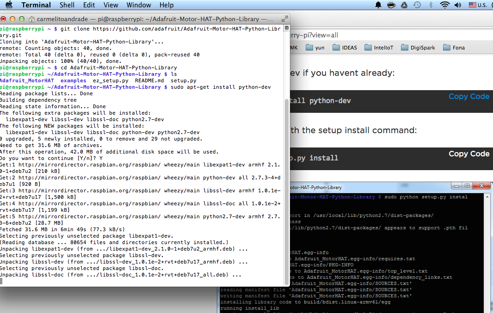Click 'Reading package lists... Done' line
Image resolution: width=493 pixels, height=313 pixels.
tap(46, 94)
